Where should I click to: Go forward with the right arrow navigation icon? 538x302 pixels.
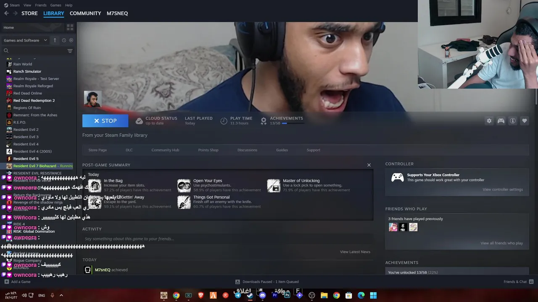click(15, 13)
